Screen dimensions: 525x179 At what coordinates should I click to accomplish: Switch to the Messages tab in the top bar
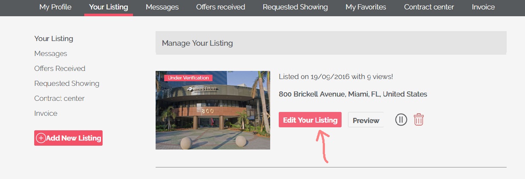click(x=162, y=7)
